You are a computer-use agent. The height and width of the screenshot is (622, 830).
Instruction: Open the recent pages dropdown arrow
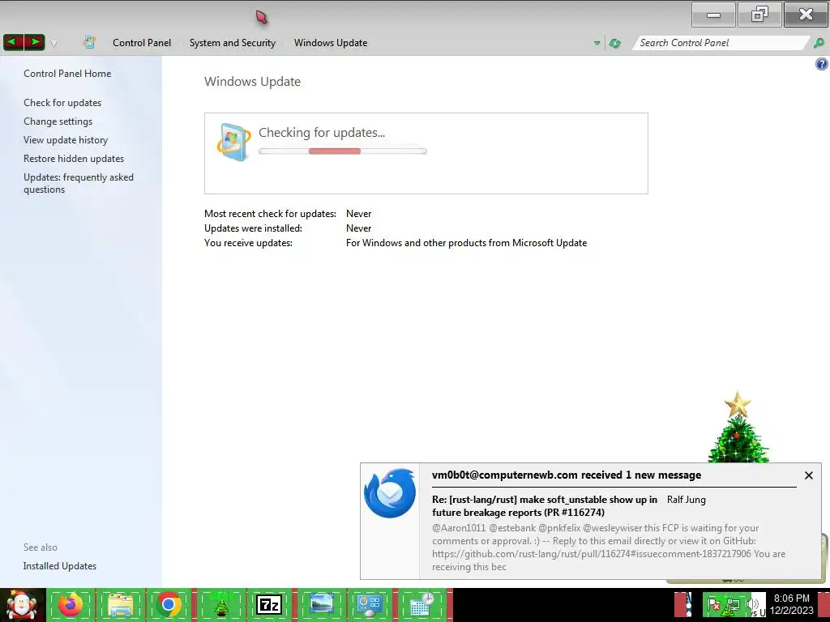tap(53, 44)
